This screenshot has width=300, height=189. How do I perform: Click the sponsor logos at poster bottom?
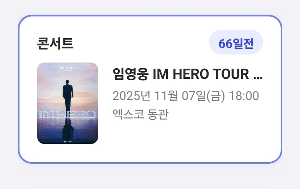coord(68,142)
